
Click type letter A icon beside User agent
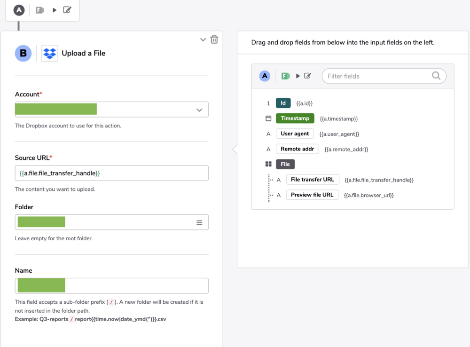point(268,134)
